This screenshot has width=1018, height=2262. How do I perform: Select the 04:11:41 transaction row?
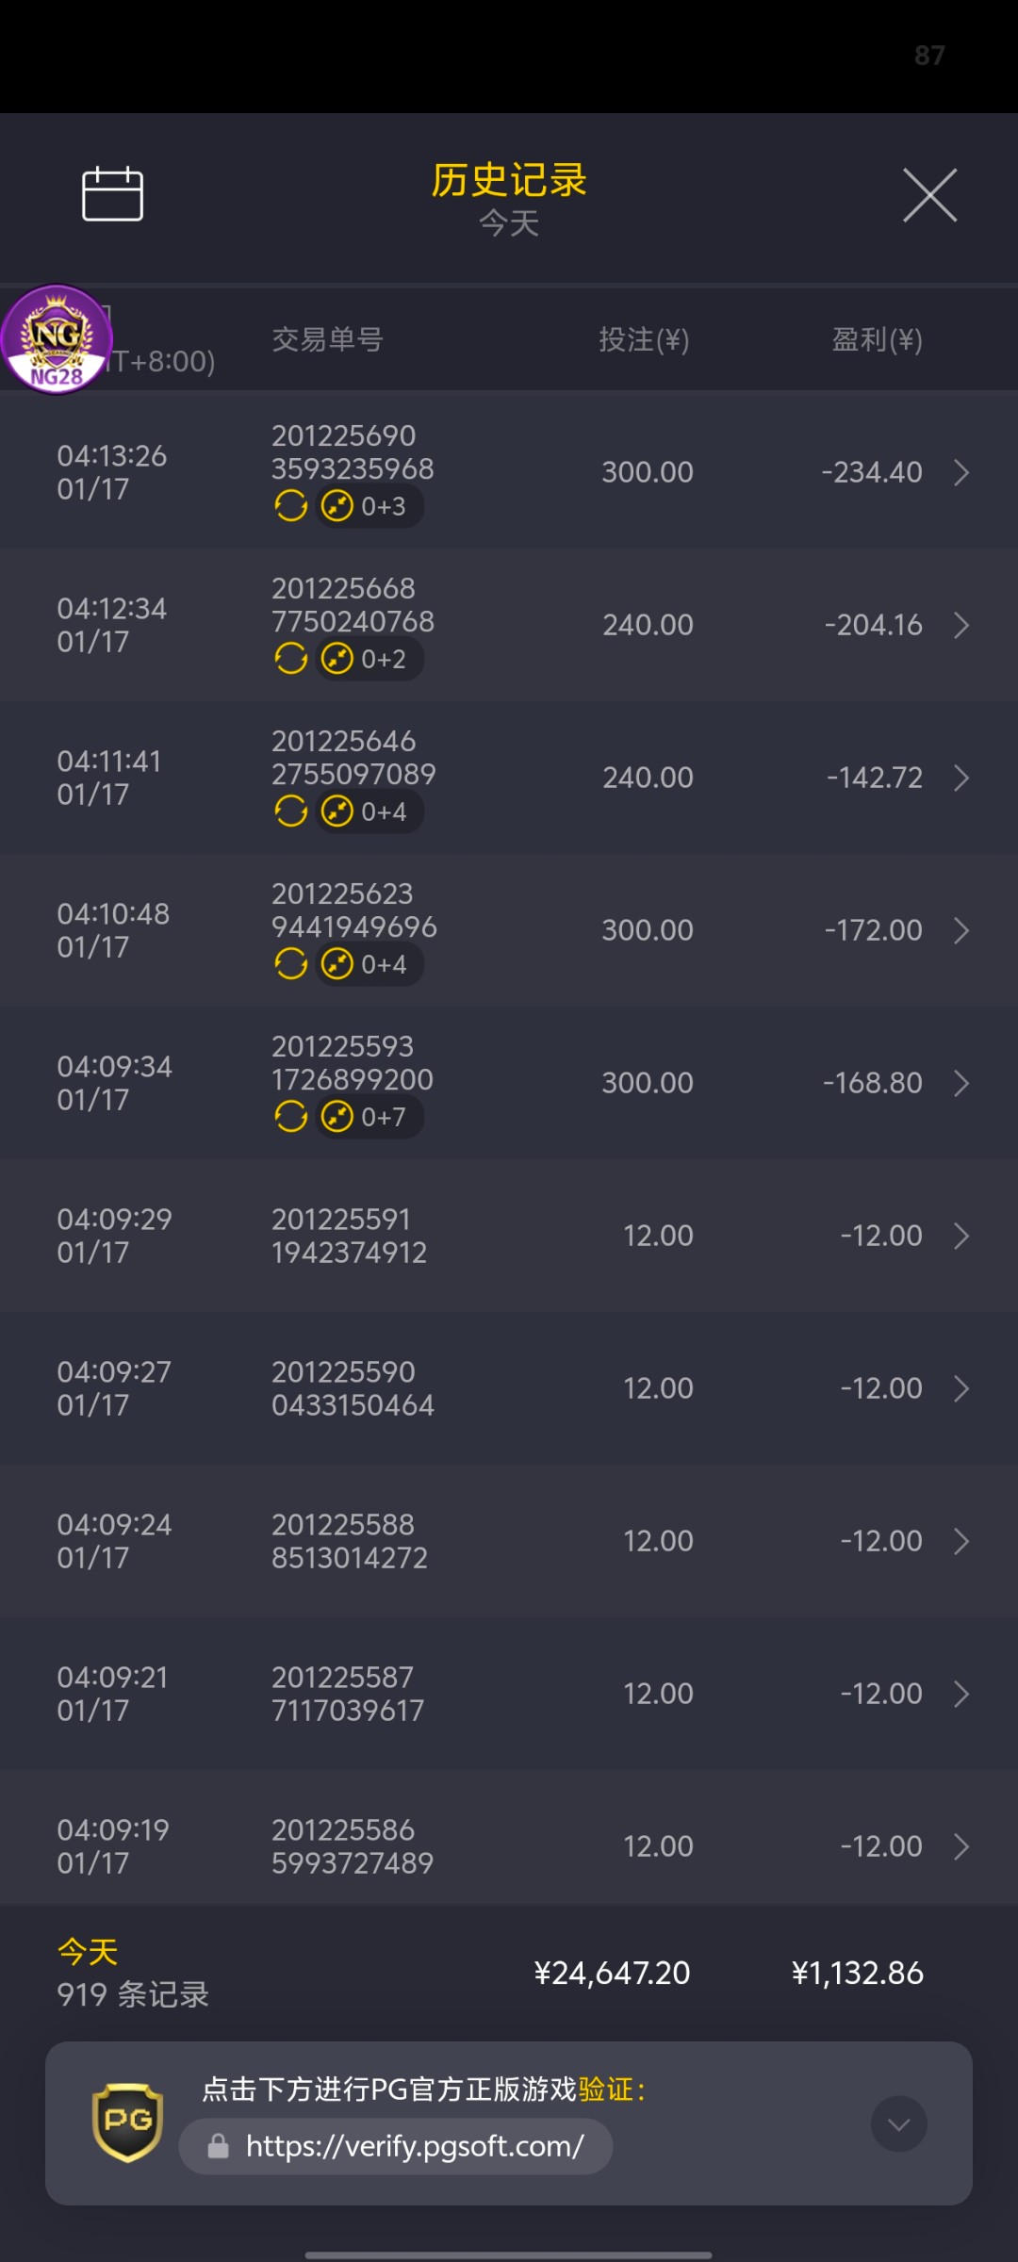point(509,778)
